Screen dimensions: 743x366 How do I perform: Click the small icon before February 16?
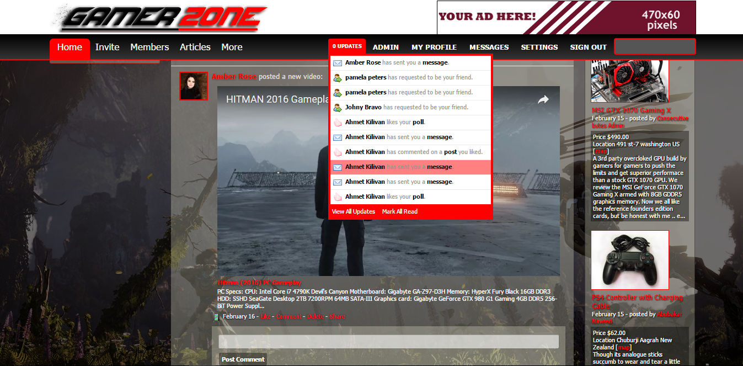217,317
